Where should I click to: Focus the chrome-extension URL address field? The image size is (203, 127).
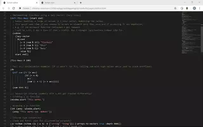coord(69,8)
